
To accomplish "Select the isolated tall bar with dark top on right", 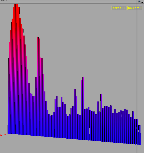I will (x=101, y=117).
